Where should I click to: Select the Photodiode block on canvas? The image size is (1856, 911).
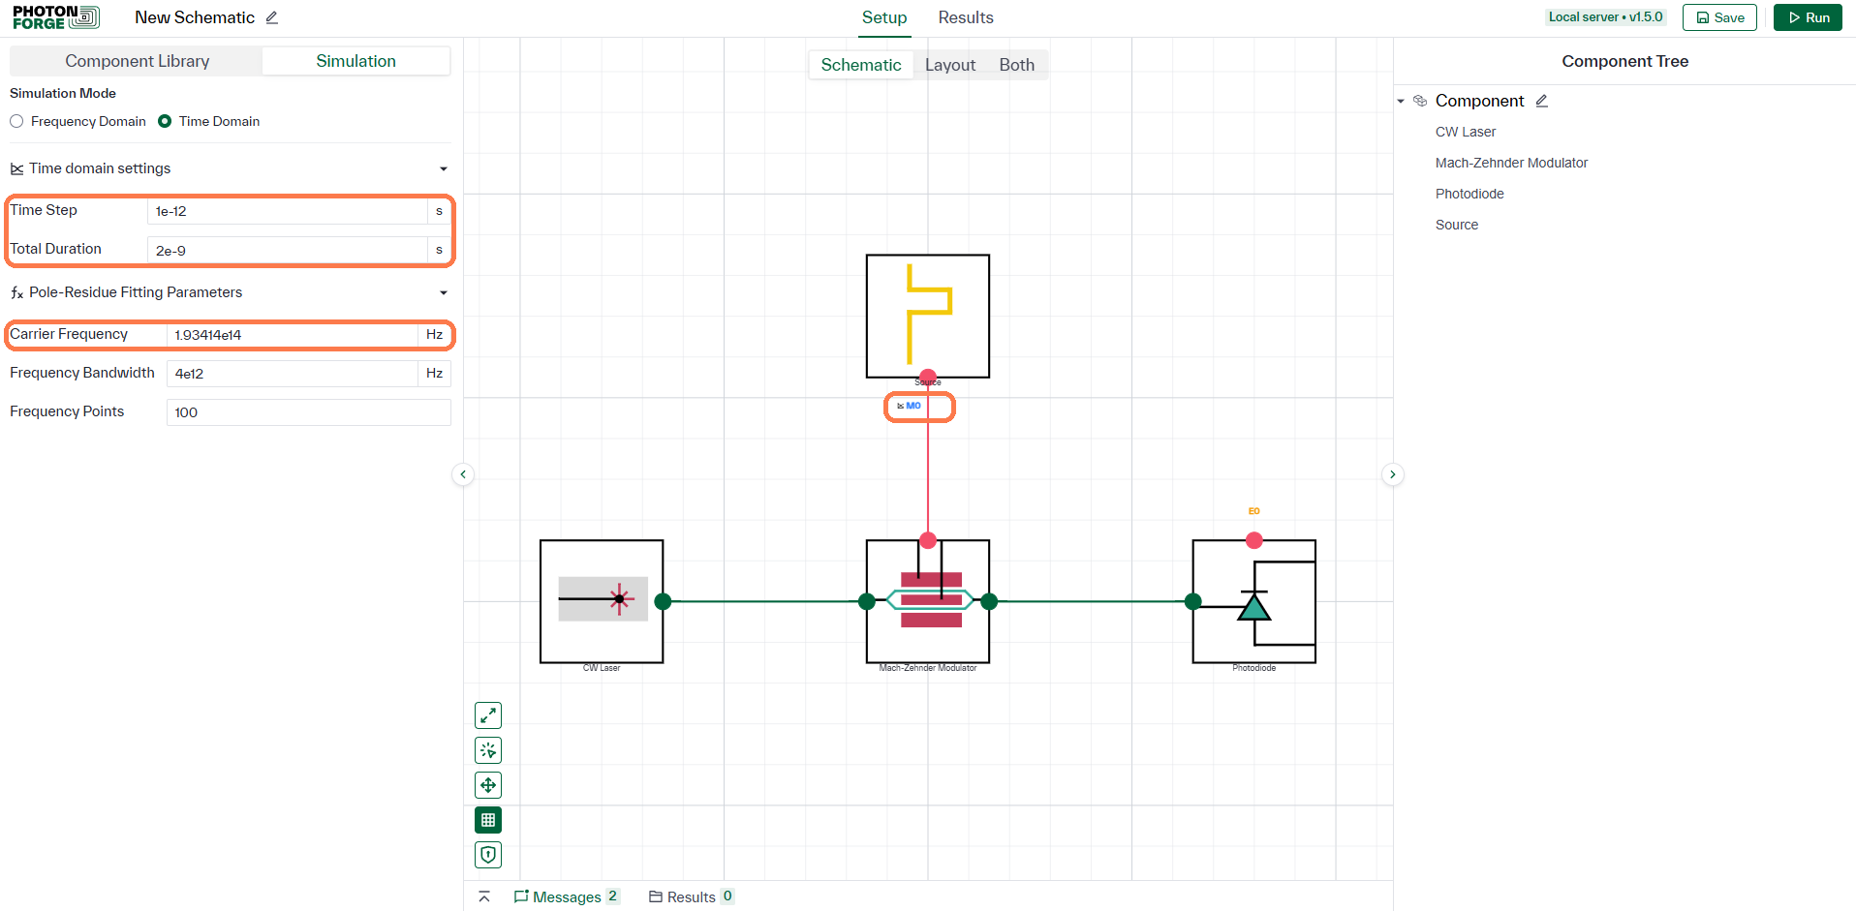pos(1254,601)
